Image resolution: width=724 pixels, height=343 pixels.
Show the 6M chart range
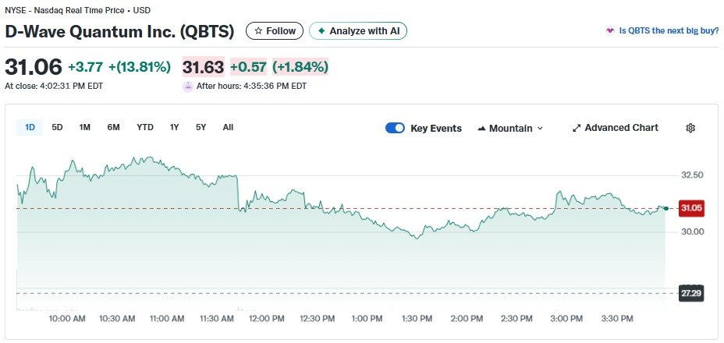pos(113,127)
